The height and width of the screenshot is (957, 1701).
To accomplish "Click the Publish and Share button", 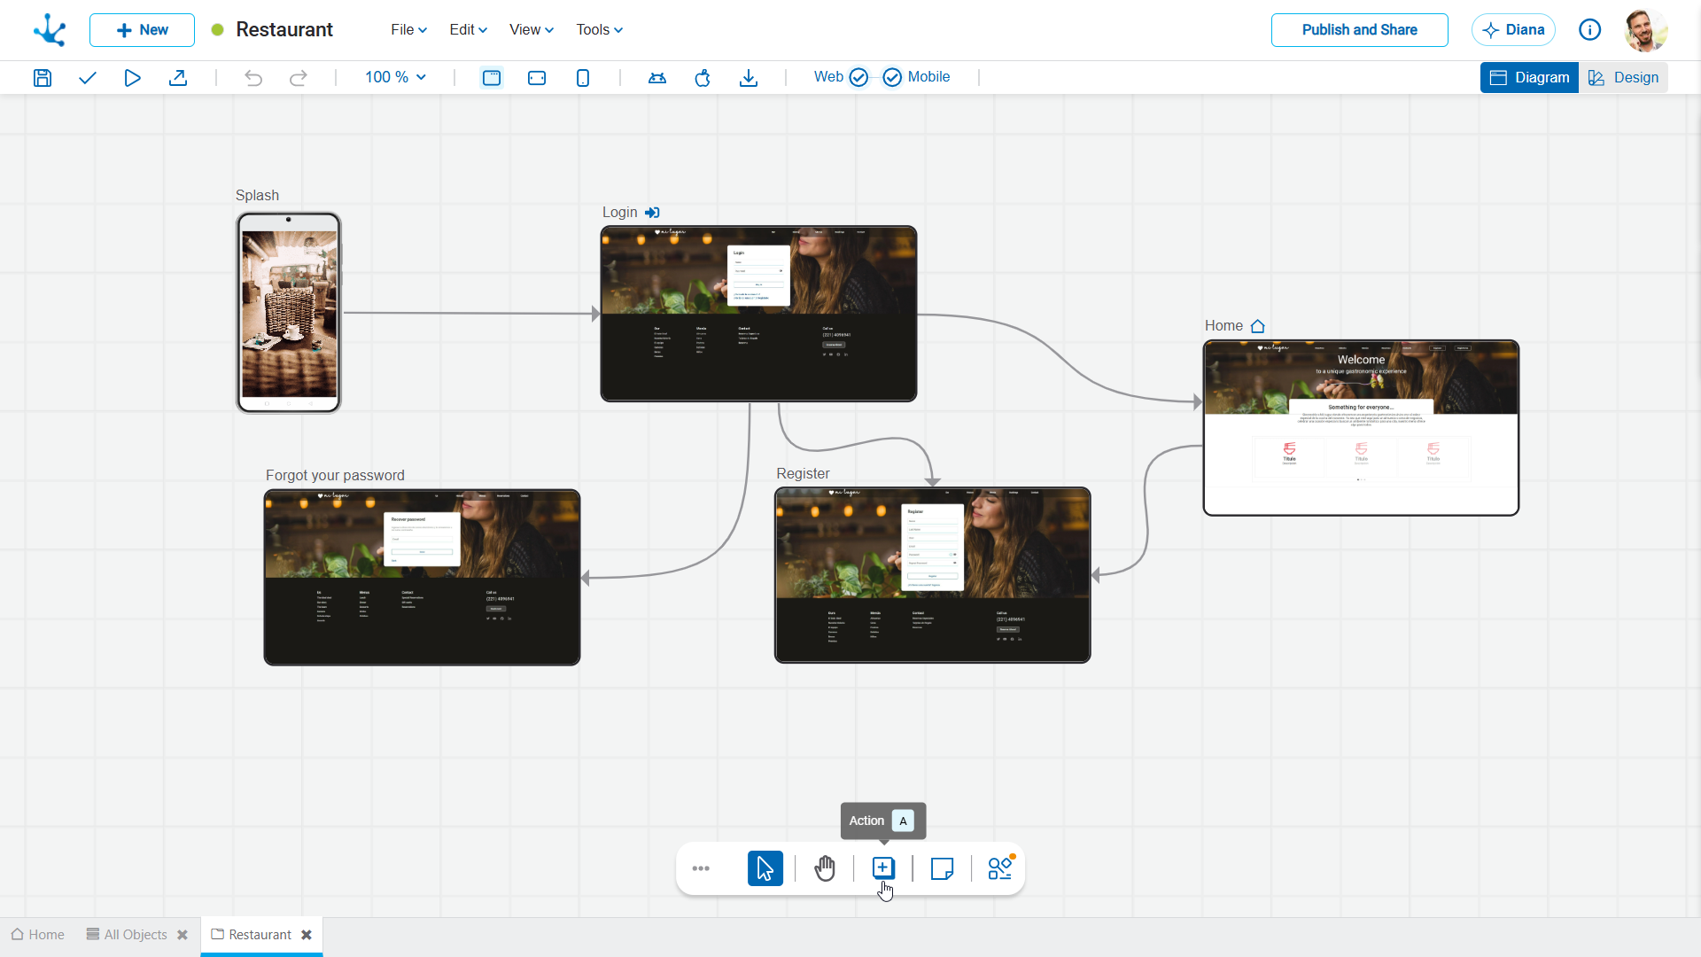I will pyautogui.click(x=1359, y=30).
